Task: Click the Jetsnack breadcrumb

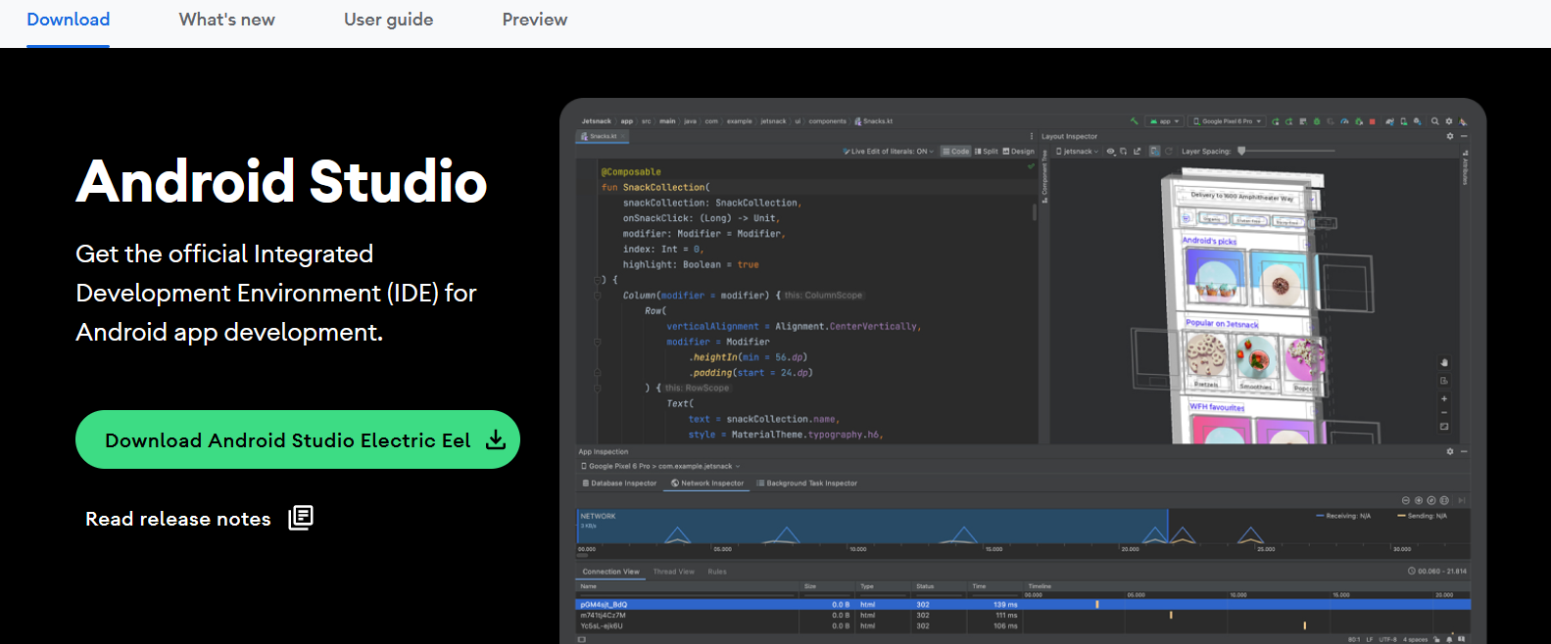Action: coord(596,121)
